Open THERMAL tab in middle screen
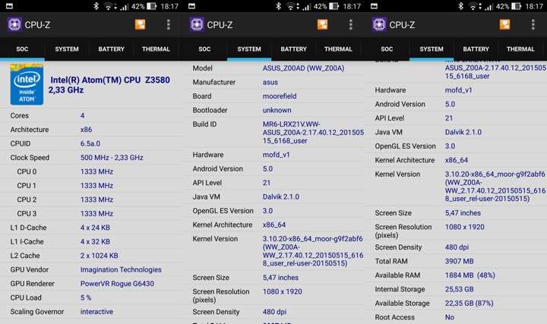Viewport: 547px width, 324px height. pyautogui.click(x=338, y=49)
